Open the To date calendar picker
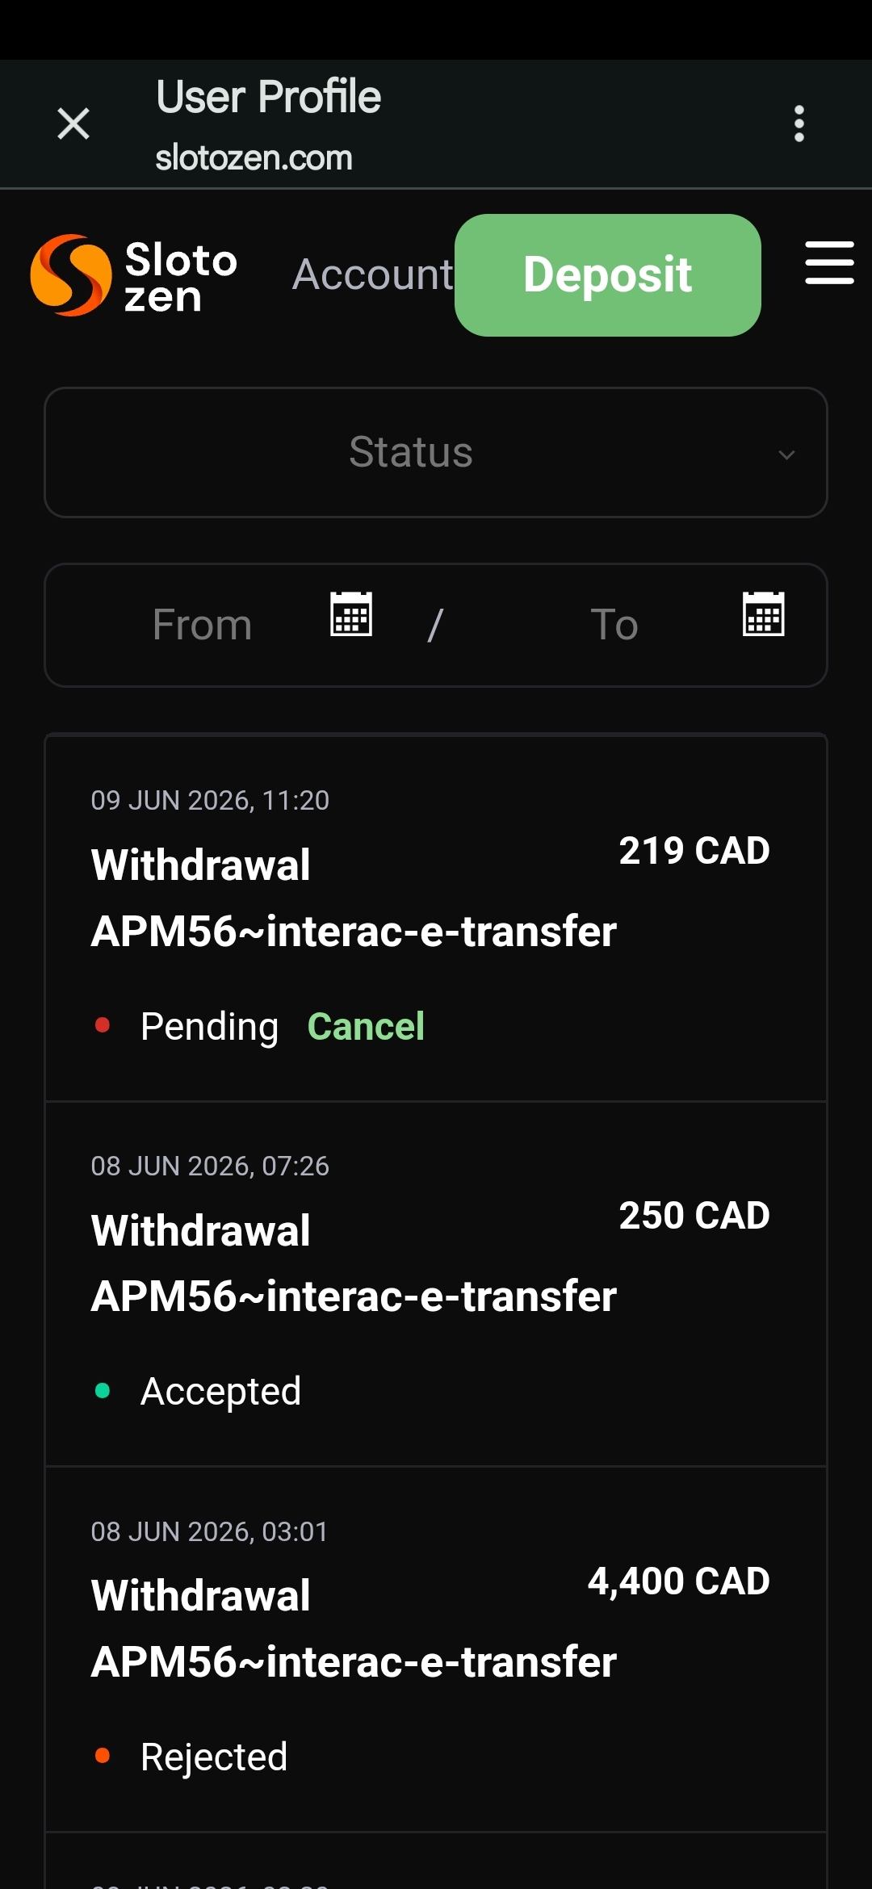Screen dimensions: 872x1889 tap(763, 614)
